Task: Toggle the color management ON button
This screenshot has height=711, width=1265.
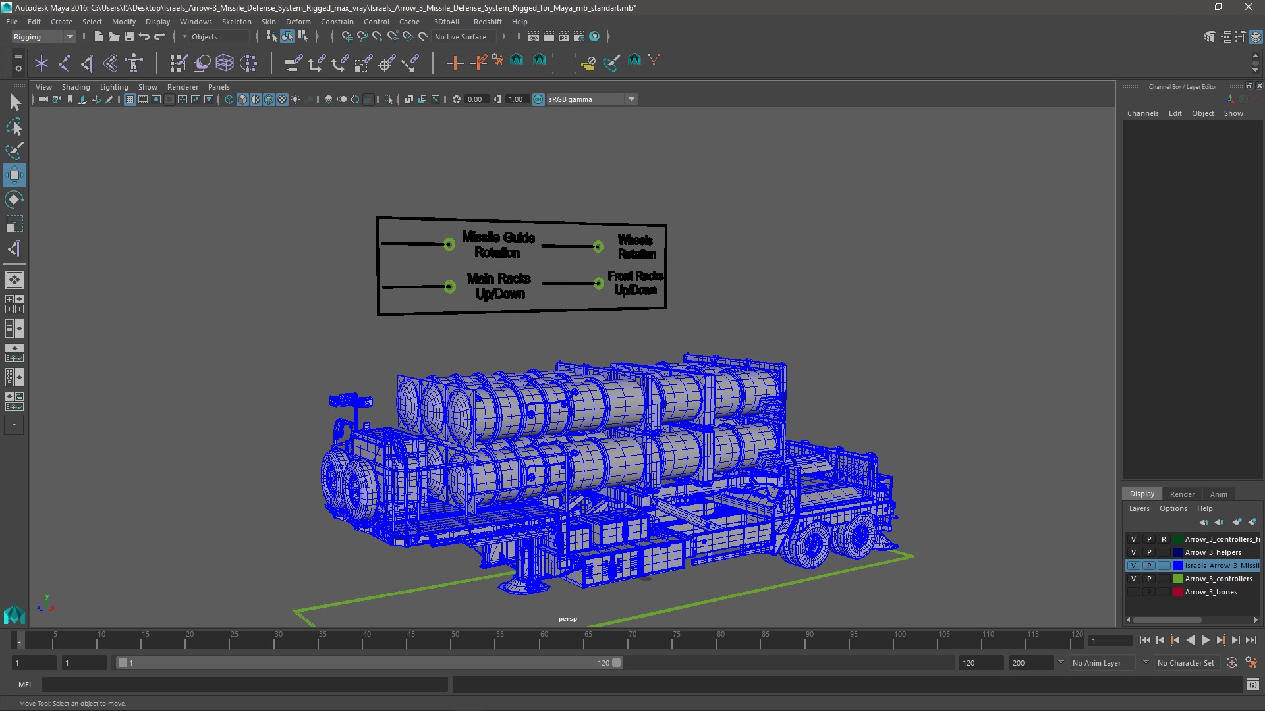Action: point(538,99)
